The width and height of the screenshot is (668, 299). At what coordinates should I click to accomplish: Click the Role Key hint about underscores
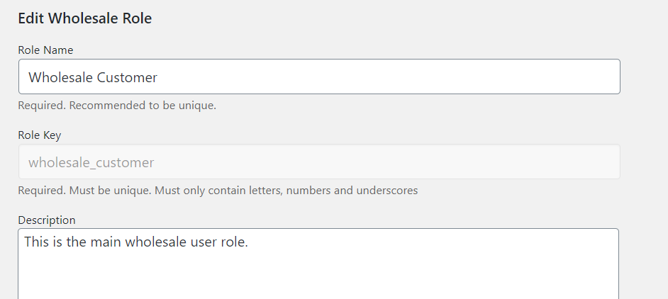point(218,191)
